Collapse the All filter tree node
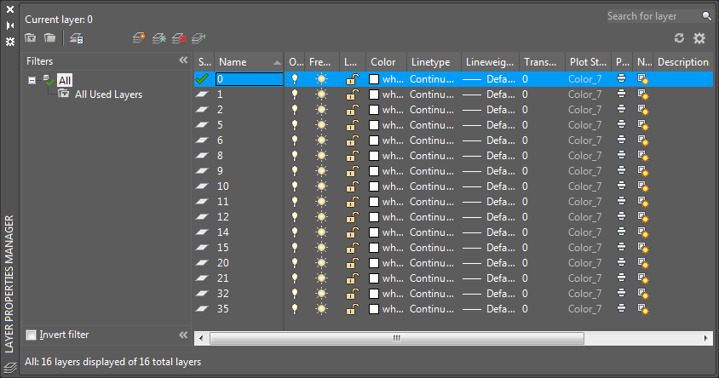 click(x=32, y=80)
